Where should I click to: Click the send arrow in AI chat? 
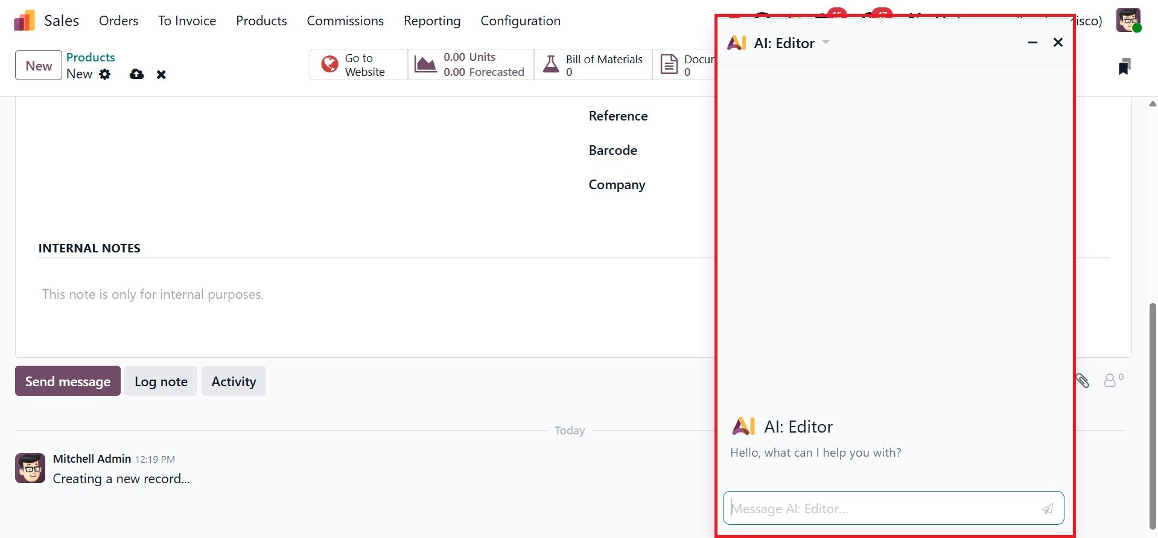tap(1048, 508)
